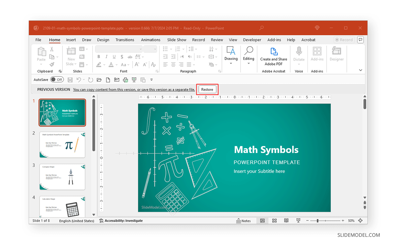Click Quick Print icon in toolbar
396x245 pixels.
125,80
